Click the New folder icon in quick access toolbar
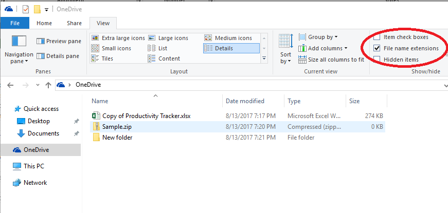 click(37, 9)
